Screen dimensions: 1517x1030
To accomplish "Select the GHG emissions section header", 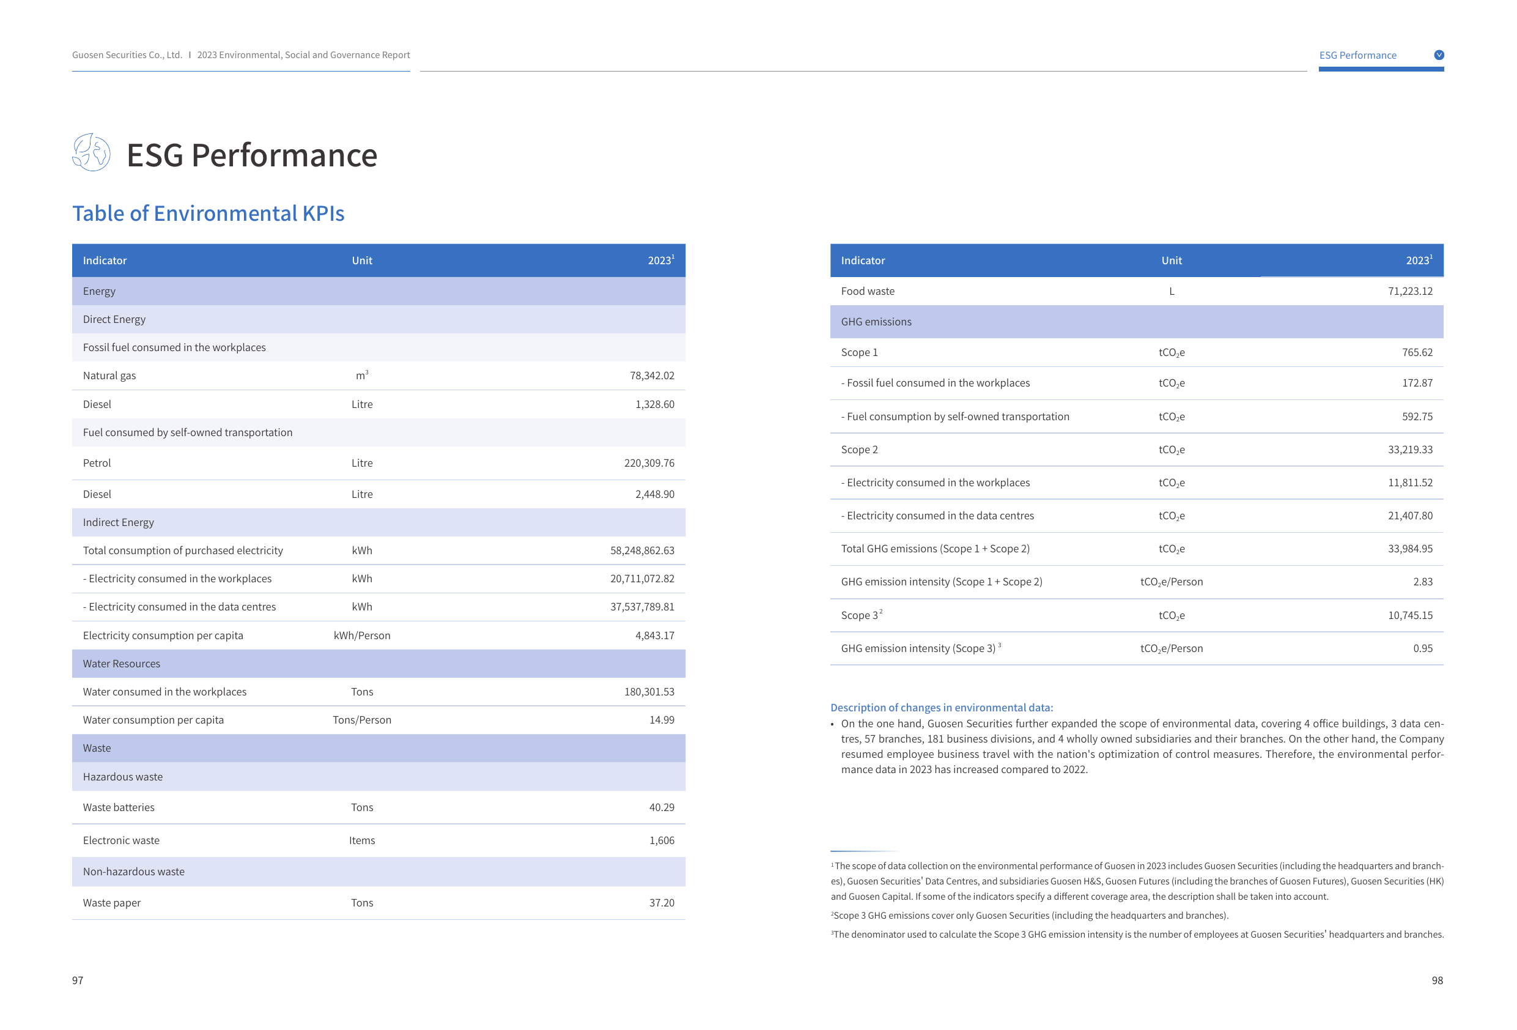I will (1137, 322).
